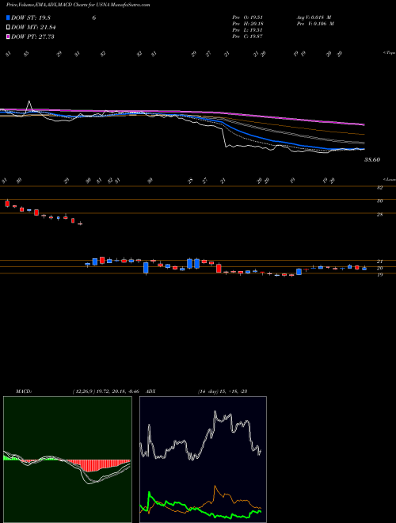Click the 28 price axis label
Image resolution: width=396 pixels, height=523 pixels.
click(x=379, y=215)
